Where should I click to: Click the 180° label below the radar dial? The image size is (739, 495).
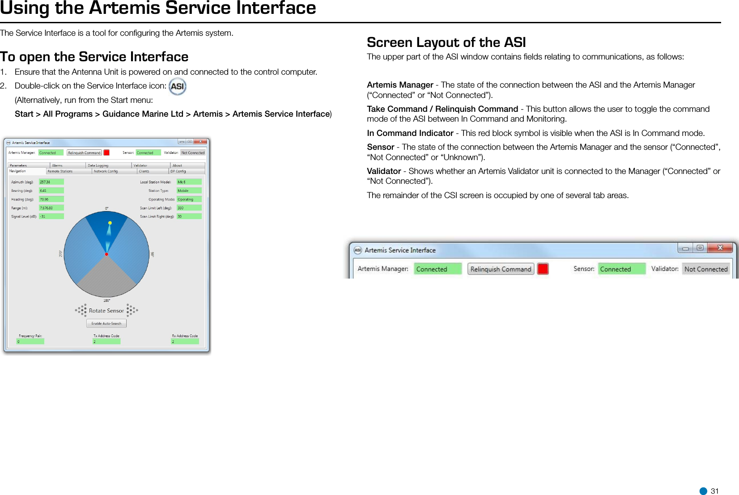coord(107,300)
